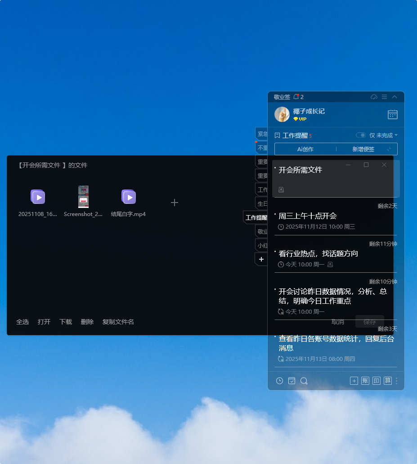Screen dimensions: 417x464
Task: Select the 小红 category tab
Action: coord(262,245)
